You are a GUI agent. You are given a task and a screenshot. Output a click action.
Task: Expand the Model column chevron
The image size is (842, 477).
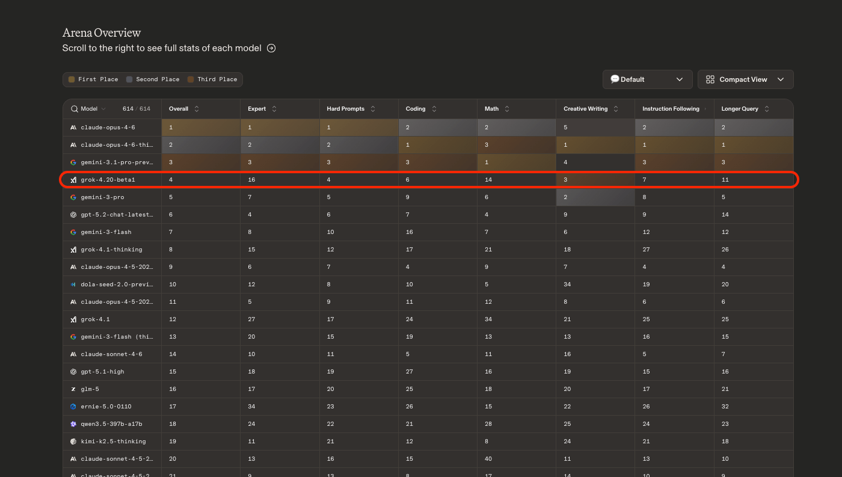tap(103, 109)
